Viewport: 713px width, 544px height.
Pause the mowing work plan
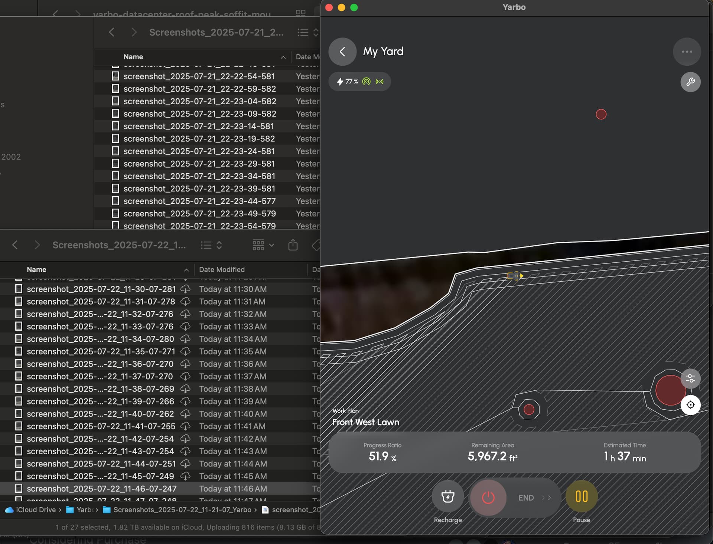click(x=581, y=497)
